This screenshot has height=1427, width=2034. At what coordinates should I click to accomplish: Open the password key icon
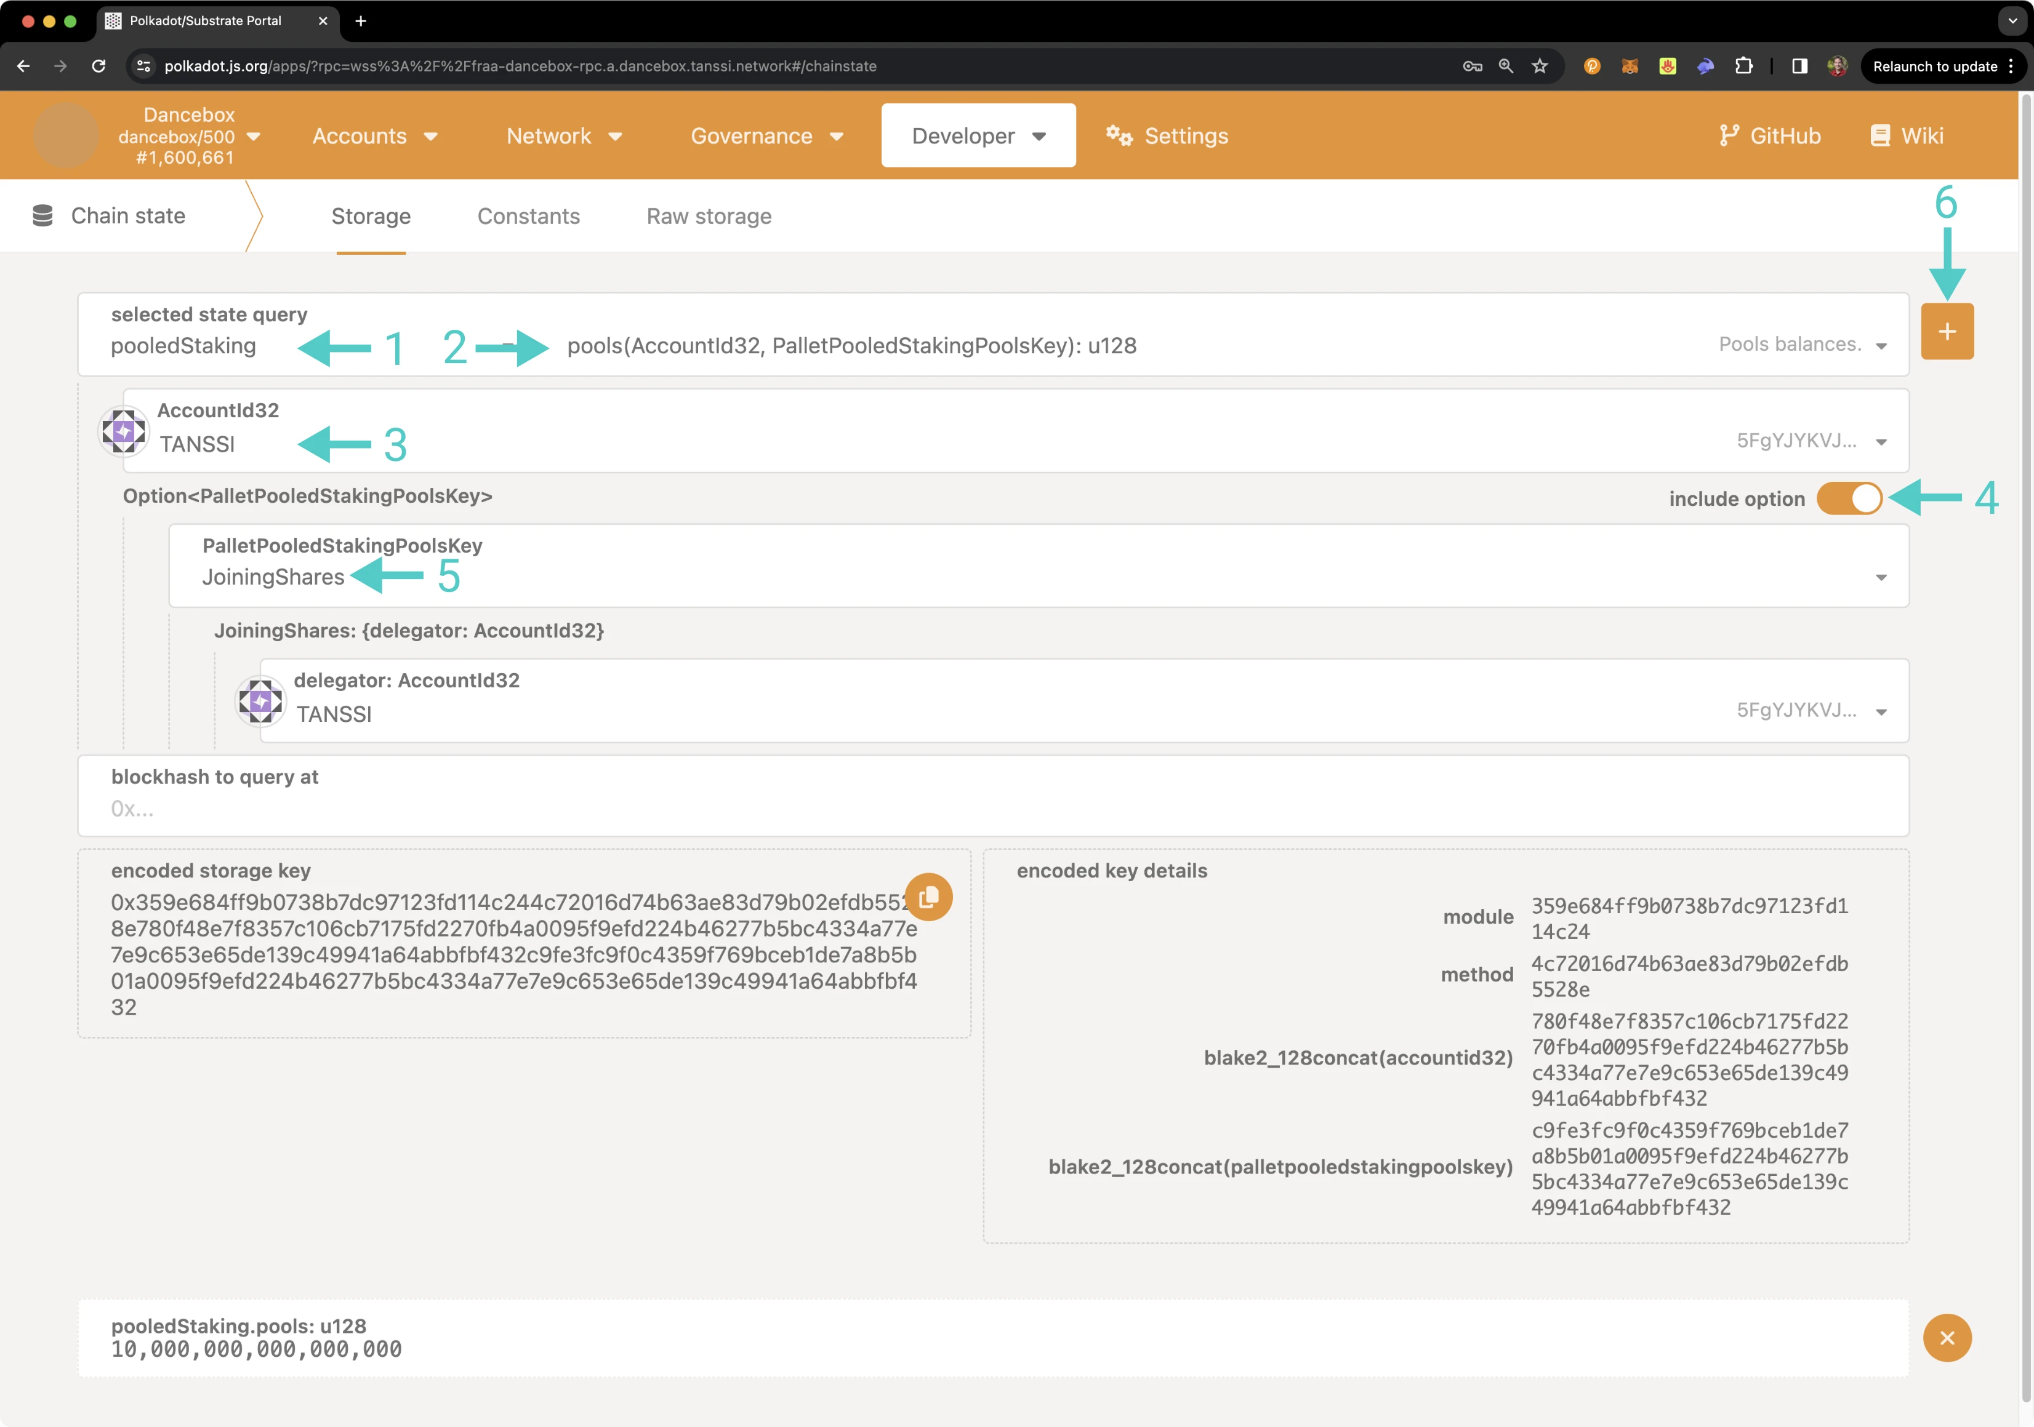[x=1473, y=66]
